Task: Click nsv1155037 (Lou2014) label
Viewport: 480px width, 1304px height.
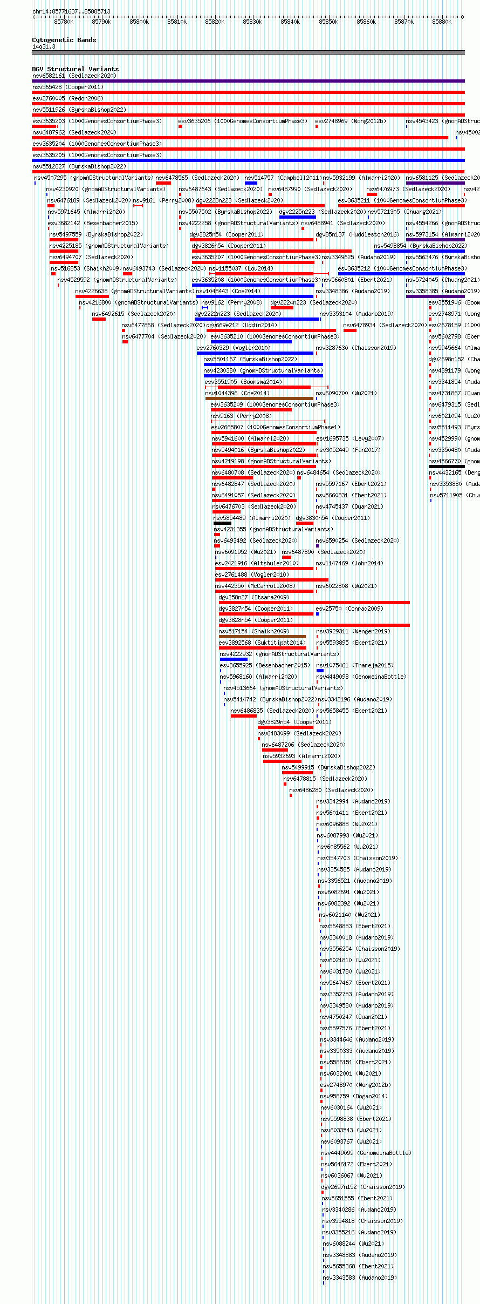Action: coord(241,268)
